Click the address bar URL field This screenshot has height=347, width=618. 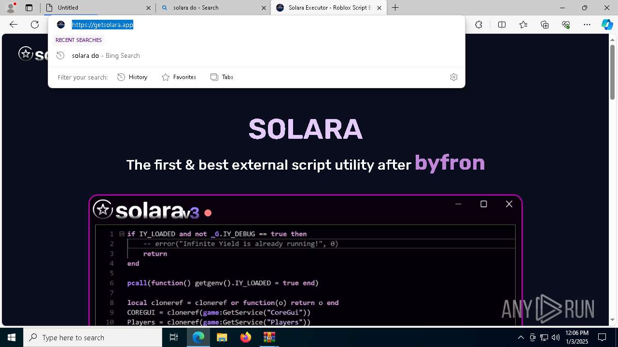pos(256,25)
